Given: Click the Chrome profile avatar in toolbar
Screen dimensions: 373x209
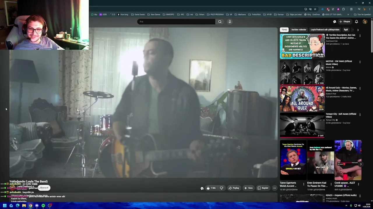Looking at the screenshot, I should click(x=364, y=9).
